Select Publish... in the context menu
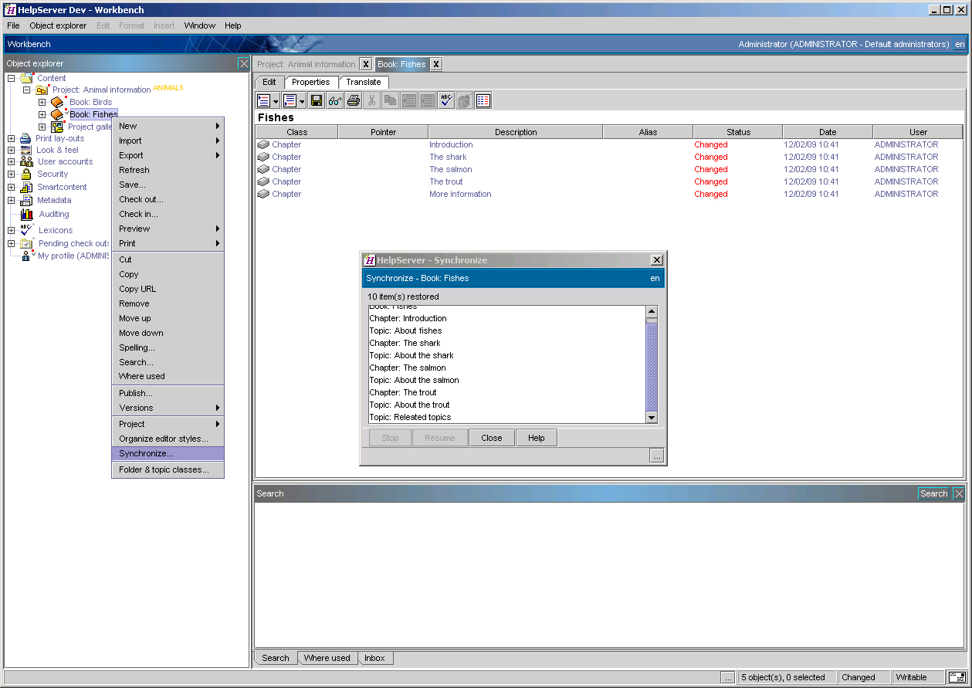972x688 pixels. pos(168,393)
